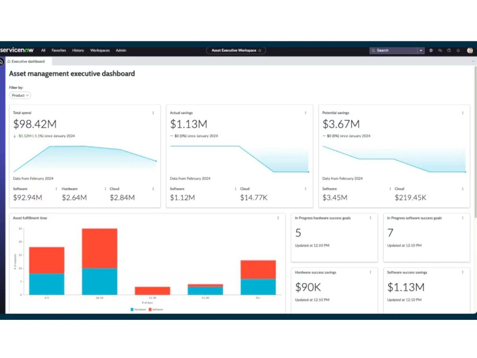Screen dimensions: 477x358
Task: Click the $2.84M cloud spend value
Action: pos(122,198)
